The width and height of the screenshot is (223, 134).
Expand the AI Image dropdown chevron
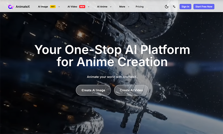(x=59, y=7)
